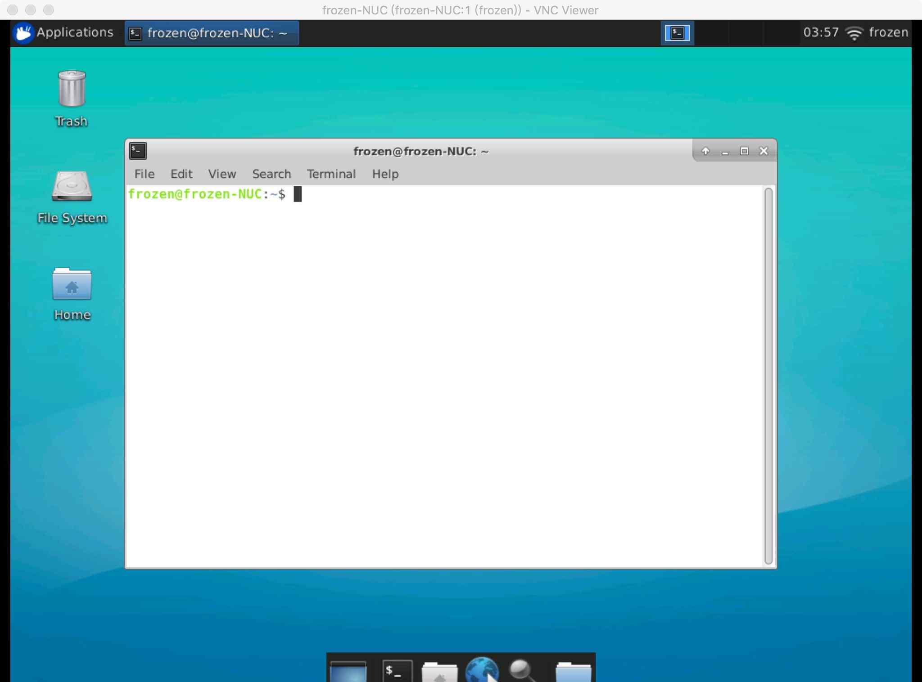Open the folder icon in dock

[573, 672]
